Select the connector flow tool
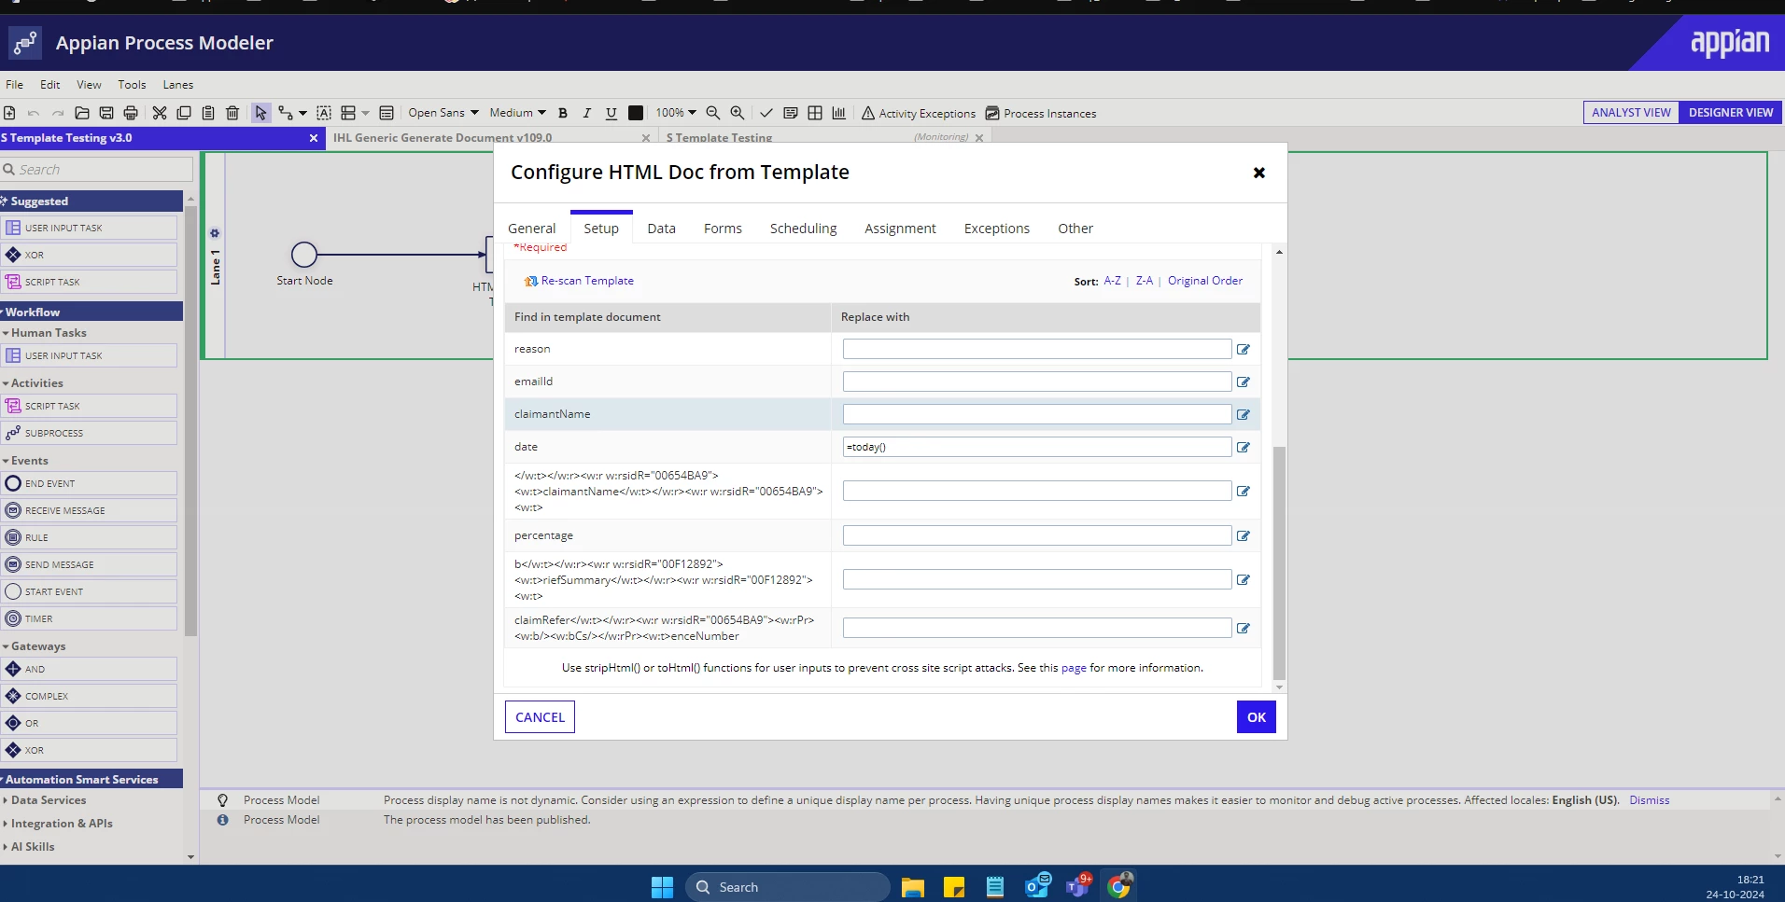The height and width of the screenshot is (902, 1785). (286, 113)
